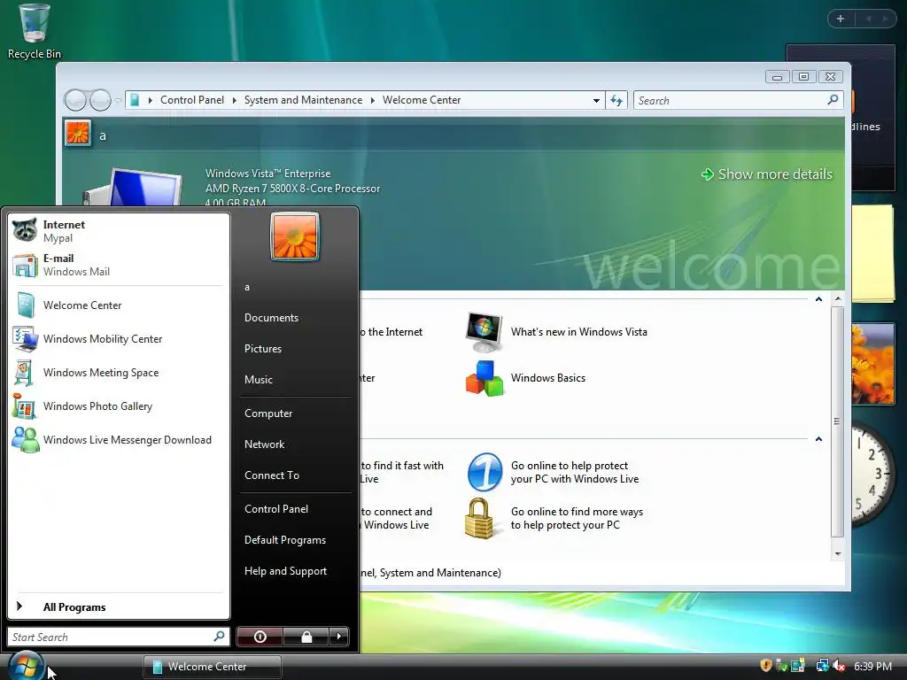Click the Welcome Center vertical scrollbar thumb
Viewport: 907px width, 680px height.
838,421
